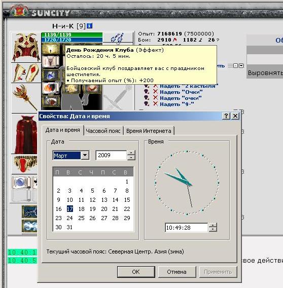Select day 1 in the calendar

(x=127, y=182)
